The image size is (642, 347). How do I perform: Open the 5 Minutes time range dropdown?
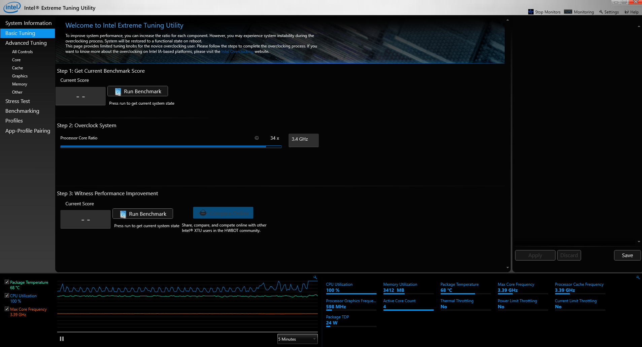297,339
